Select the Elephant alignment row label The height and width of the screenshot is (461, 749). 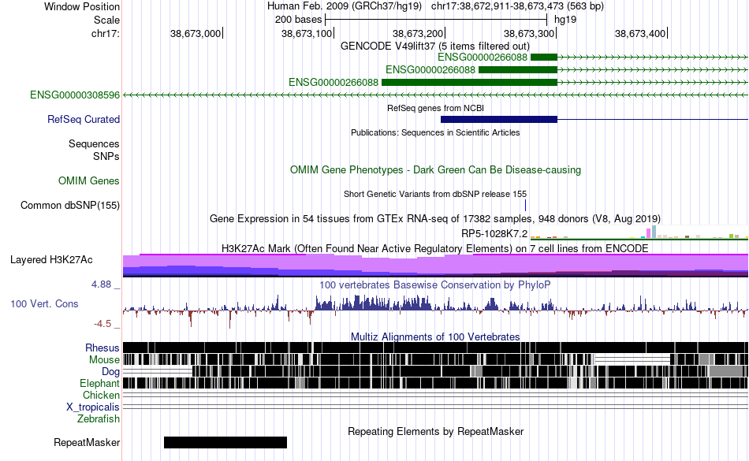pos(99,384)
